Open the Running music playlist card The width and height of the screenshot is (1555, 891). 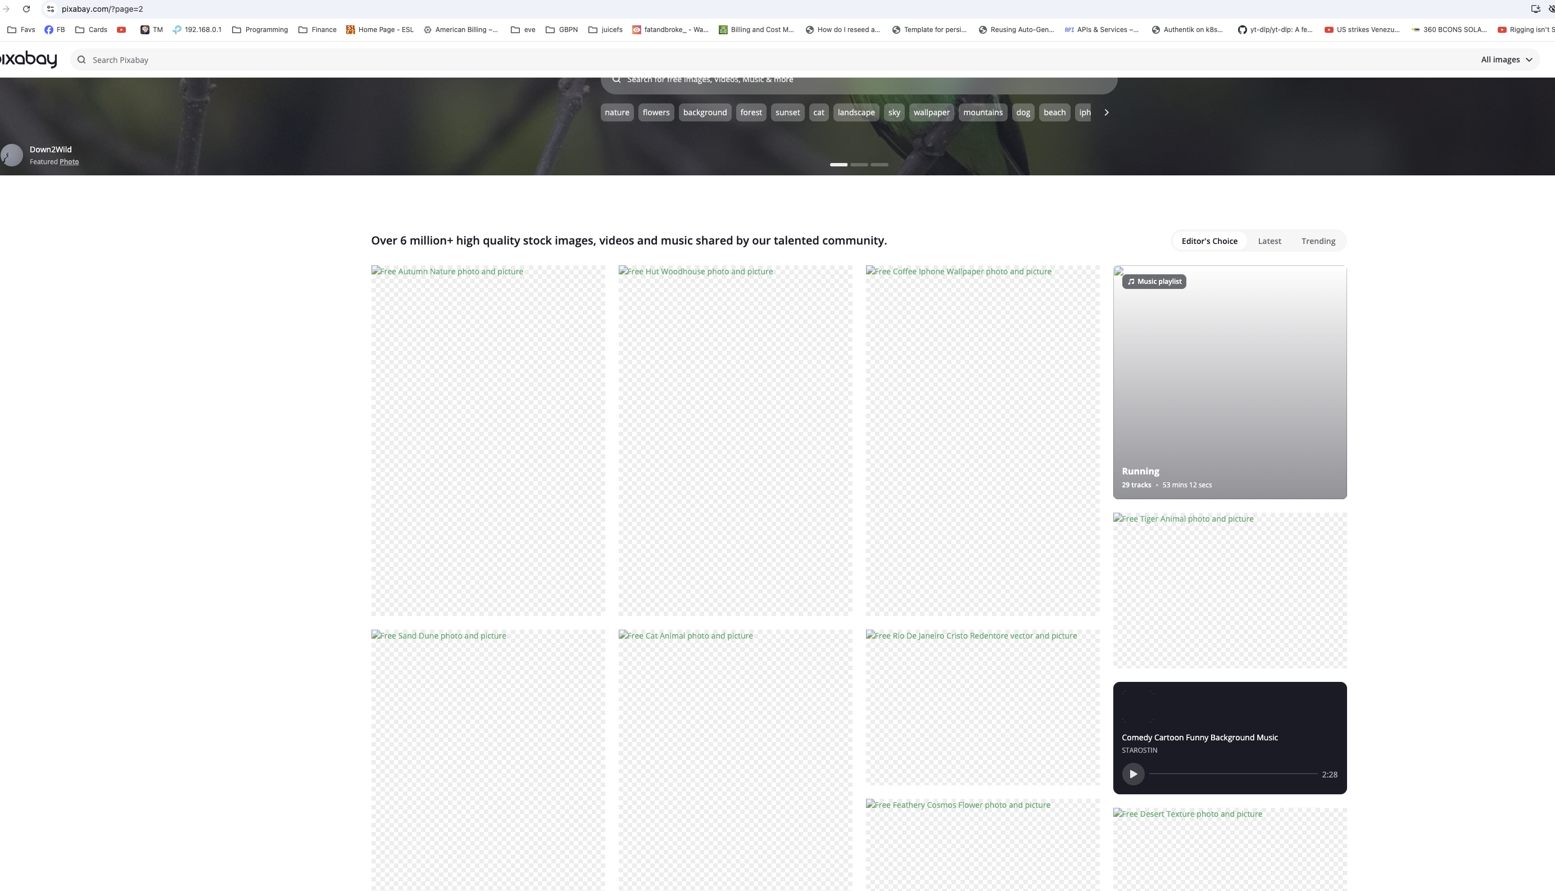tap(1230, 382)
